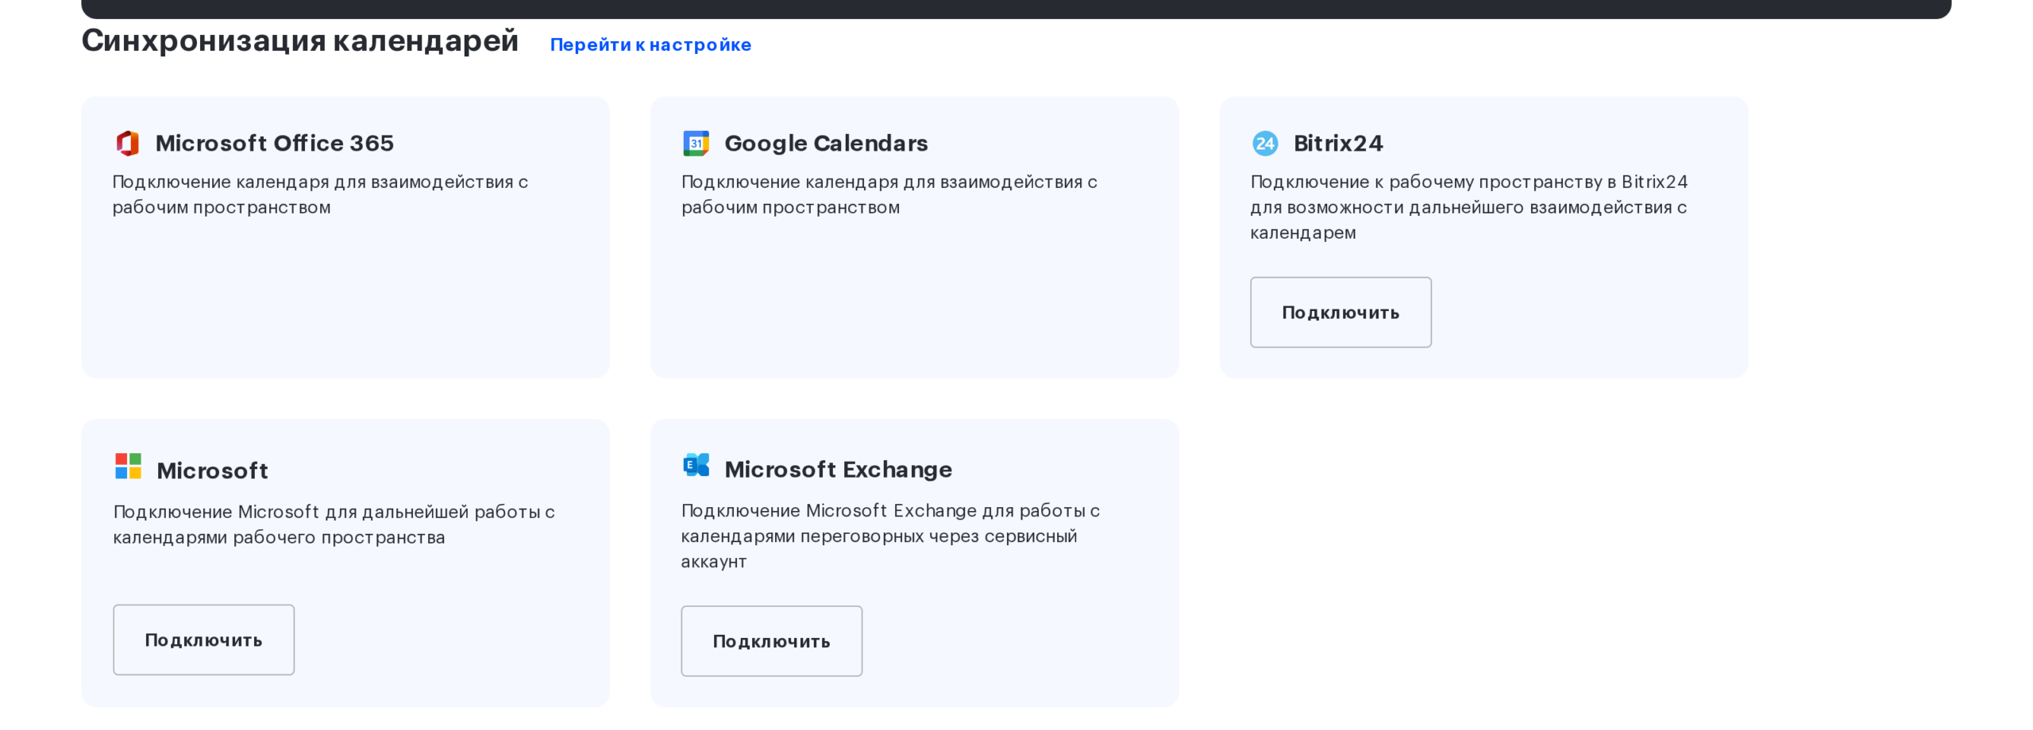Click the Microsoft Office 365 card description
Image resolution: width=2033 pixels, height=730 pixels.
[x=320, y=194]
